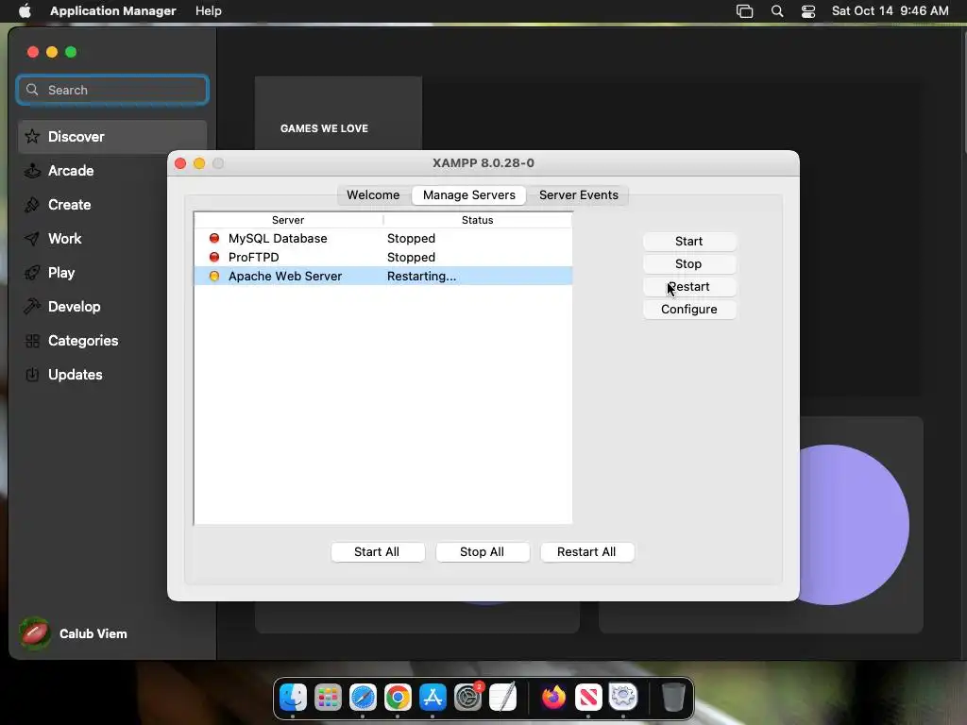
Task: Open Finder from the Dock
Action: click(x=293, y=698)
